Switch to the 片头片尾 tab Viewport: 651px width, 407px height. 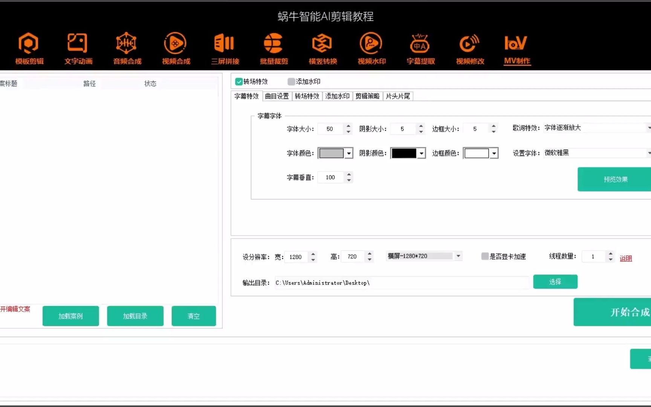coord(398,96)
